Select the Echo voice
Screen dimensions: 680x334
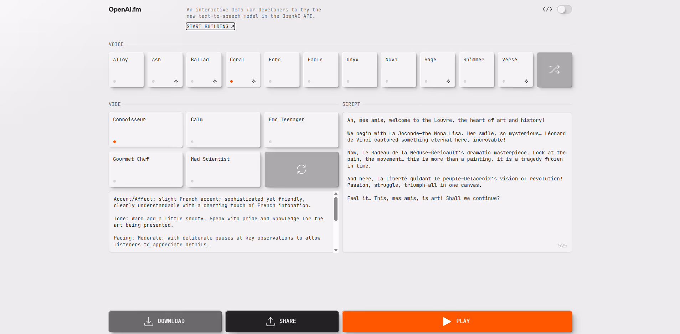tap(282, 70)
